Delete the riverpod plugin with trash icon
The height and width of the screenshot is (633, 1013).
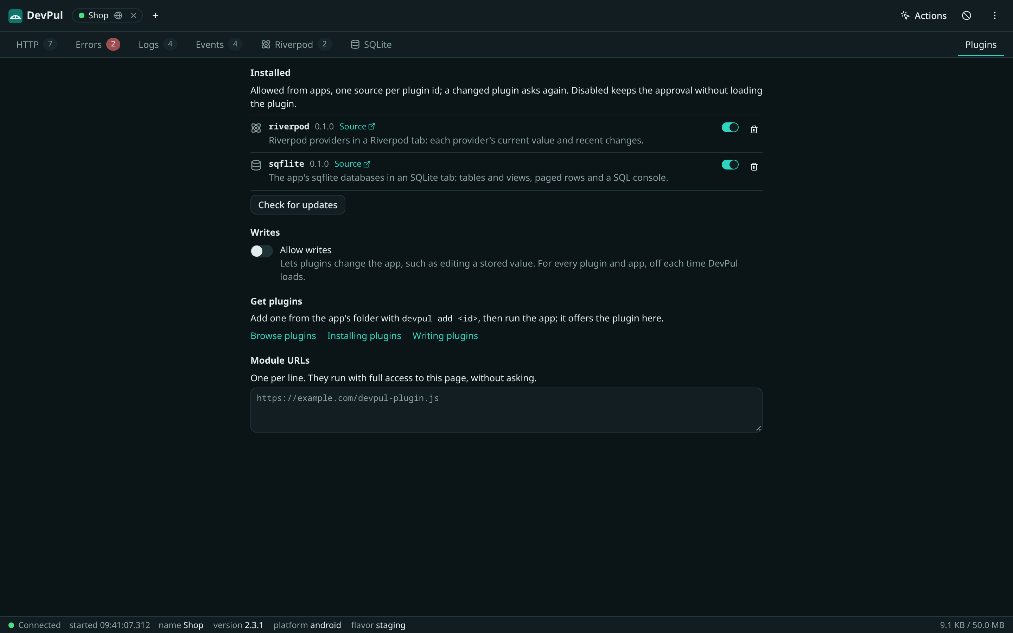(x=754, y=129)
